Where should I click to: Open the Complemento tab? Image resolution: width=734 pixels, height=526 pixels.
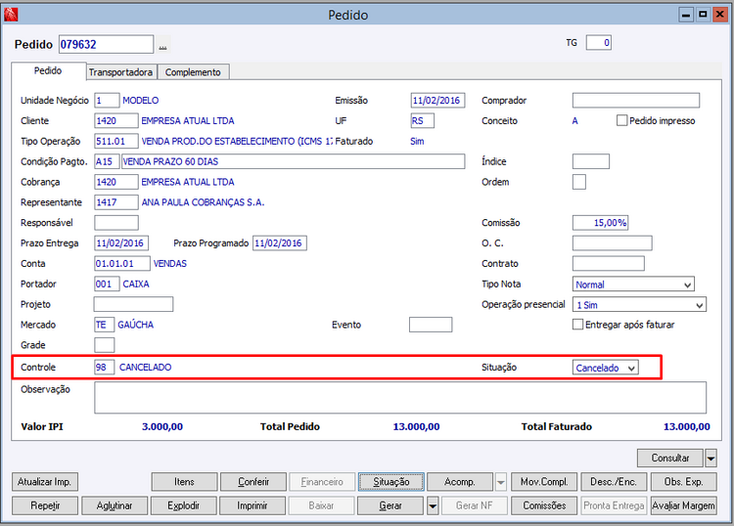(193, 72)
